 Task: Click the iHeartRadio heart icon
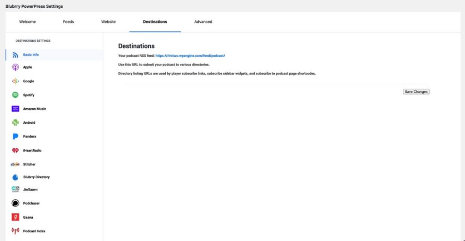[x=15, y=151]
